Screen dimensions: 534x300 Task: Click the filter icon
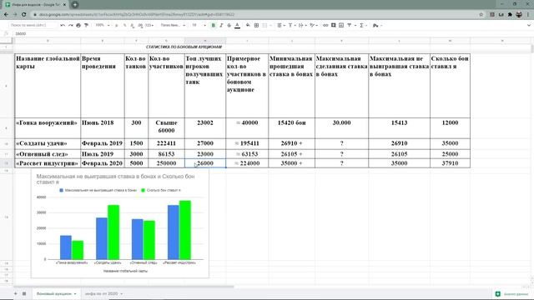[x=350, y=25]
